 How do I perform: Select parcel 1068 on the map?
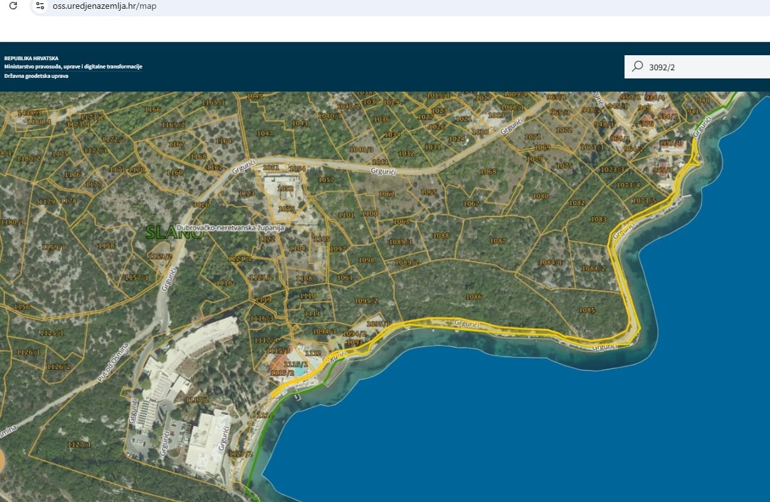pyautogui.click(x=488, y=171)
